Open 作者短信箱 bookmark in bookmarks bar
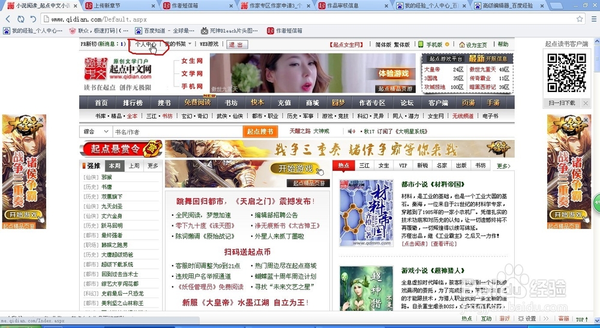This screenshot has width=600, height=328. [285, 31]
